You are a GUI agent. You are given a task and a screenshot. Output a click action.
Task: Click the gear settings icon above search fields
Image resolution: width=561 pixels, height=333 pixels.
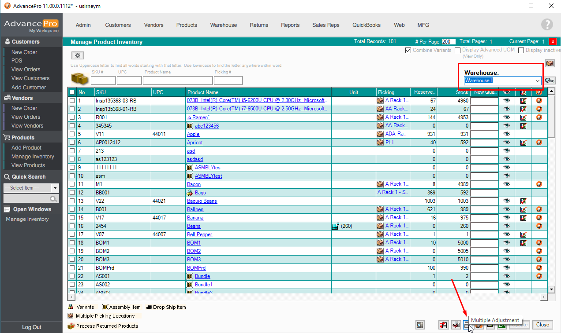[x=78, y=55]
